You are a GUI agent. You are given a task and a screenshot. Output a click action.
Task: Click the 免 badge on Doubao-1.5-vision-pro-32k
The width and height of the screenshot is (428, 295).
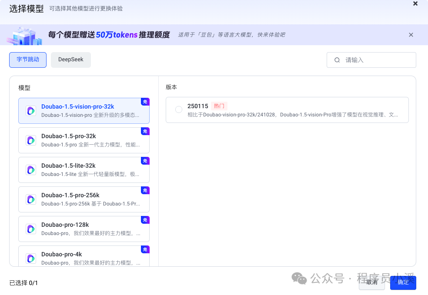145,102
